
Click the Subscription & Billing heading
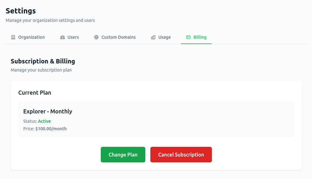(x=43, y=61)
